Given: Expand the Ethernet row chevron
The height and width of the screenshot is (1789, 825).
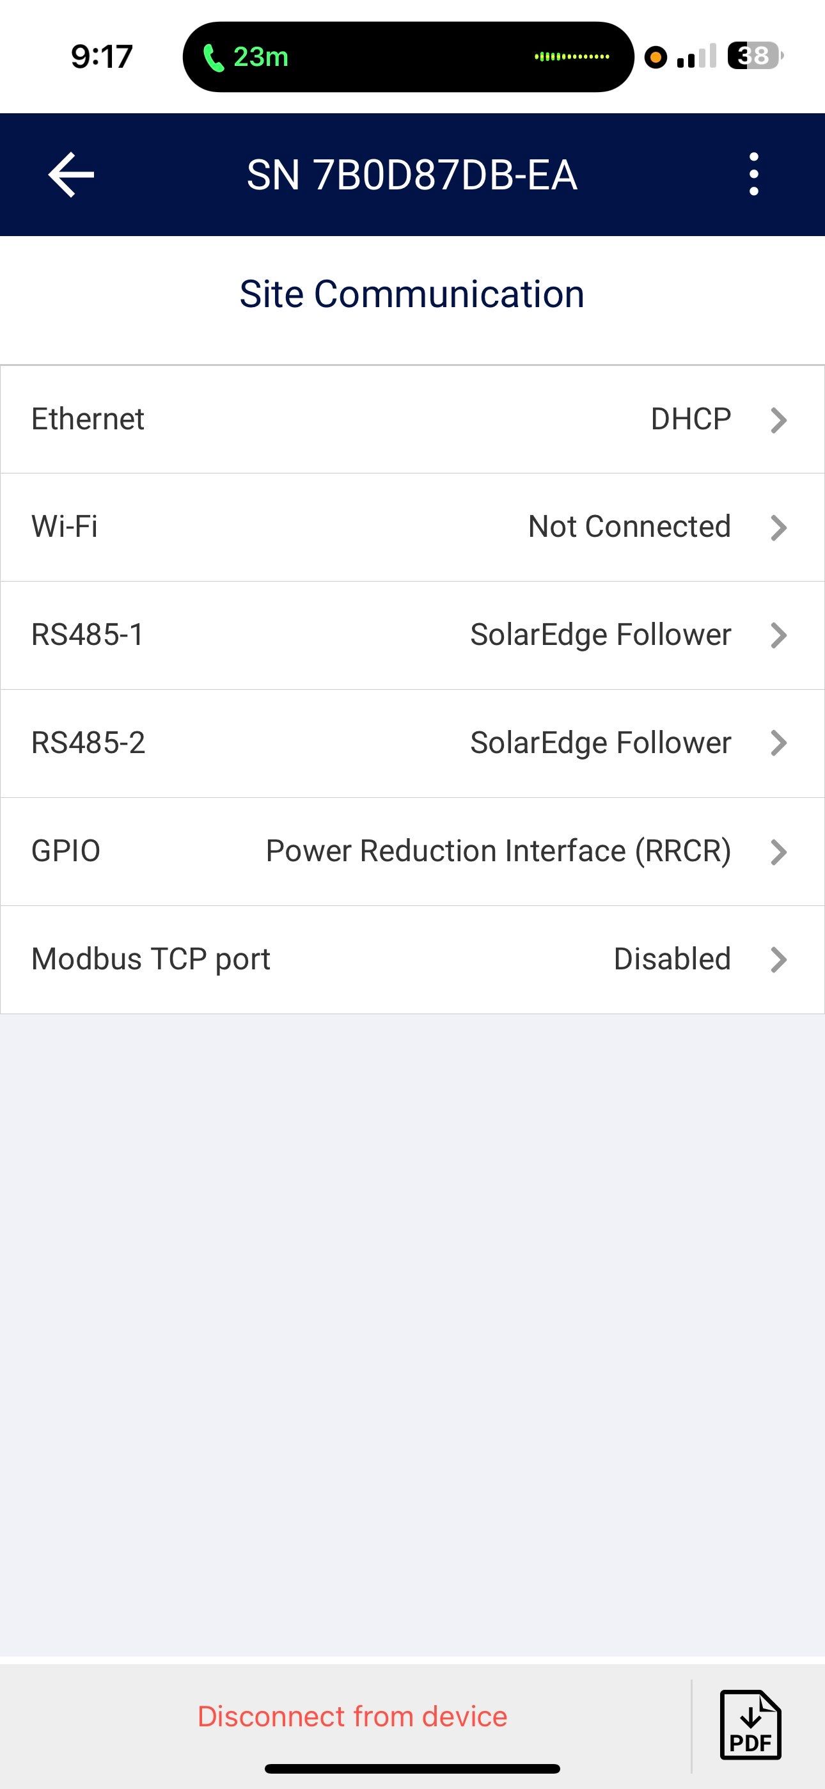Looking at the screenshot, I should coord(778,420).
